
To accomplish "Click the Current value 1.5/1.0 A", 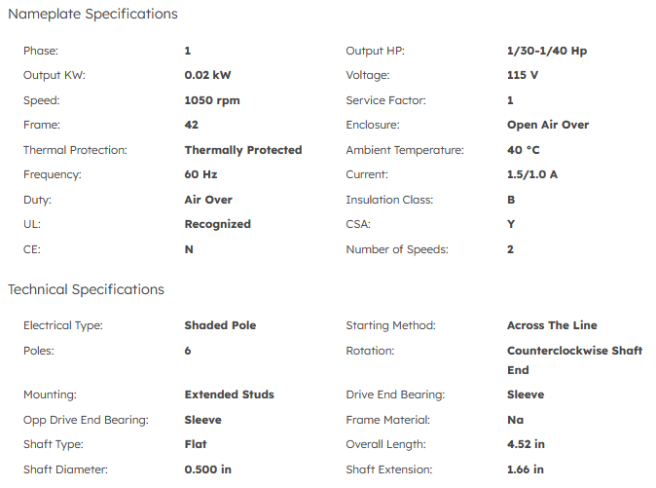I will (532, 174).
